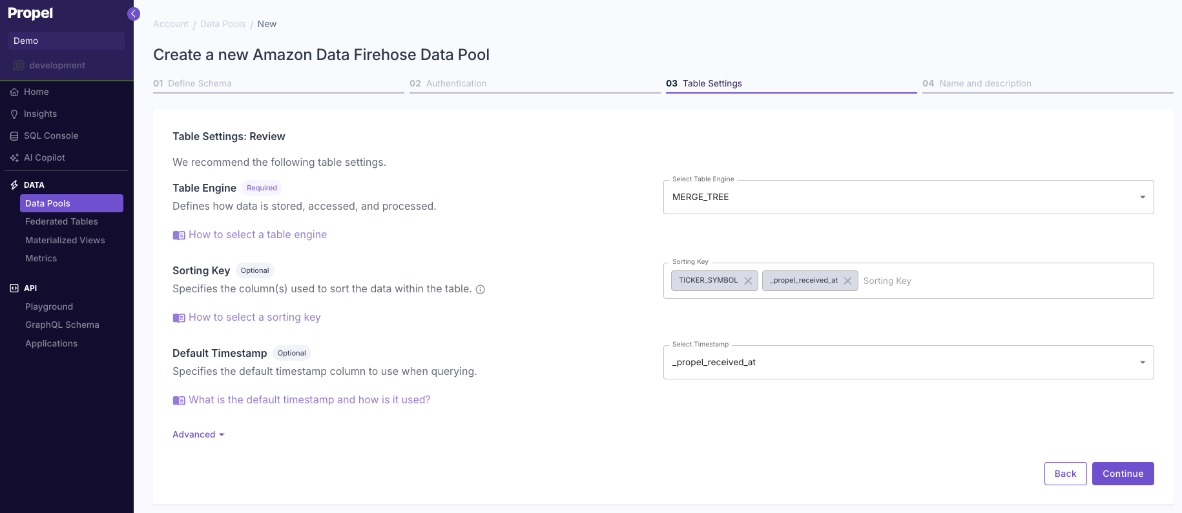The width and height of the screenshot is (1182, 513).
Task: Open AI Copilot from sidebar
Action: (45, 157)
